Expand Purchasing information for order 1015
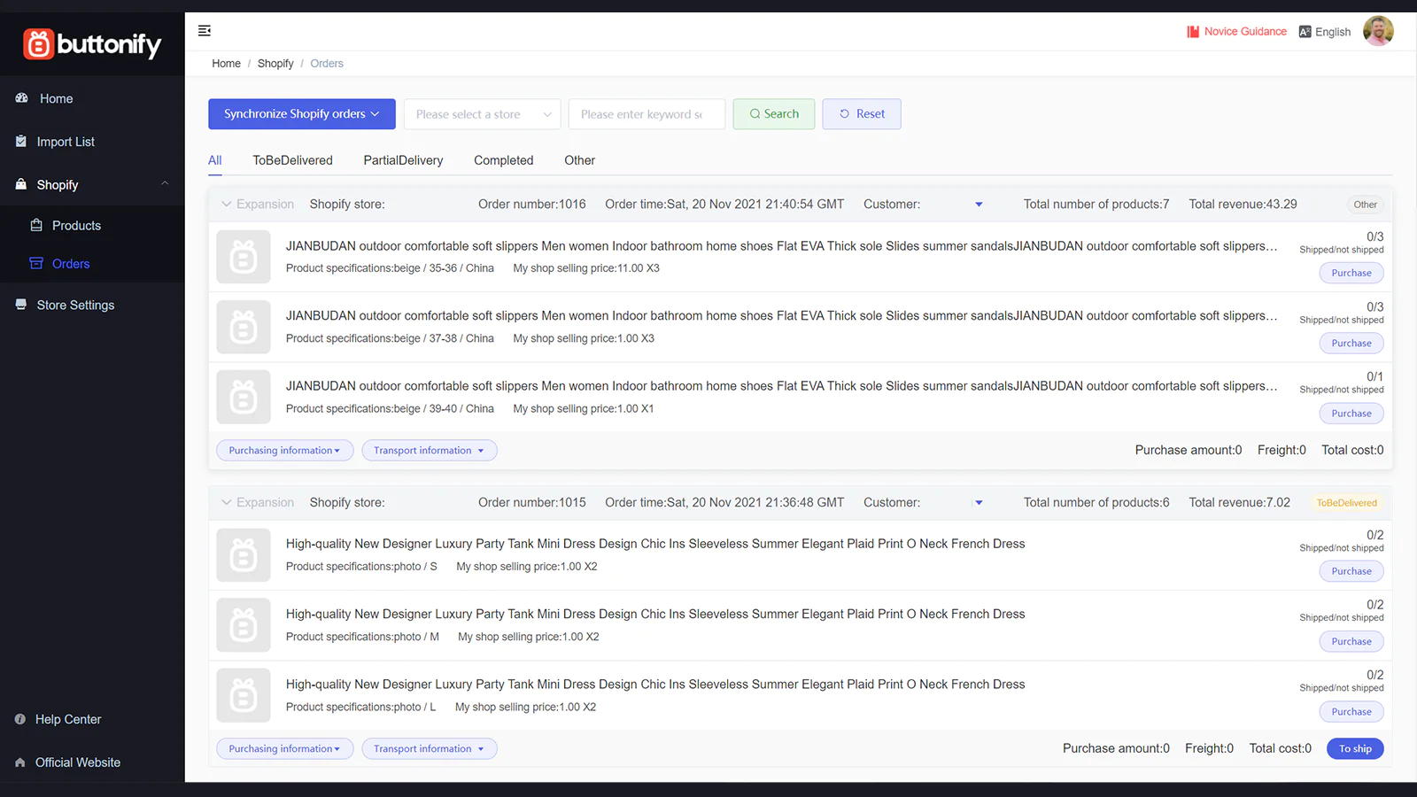The height and width of the screenshot is (797, 1417). (x=285, y=749)
